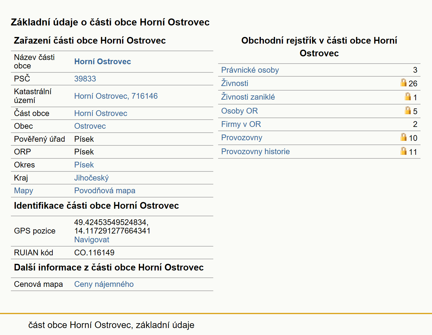This screenshot has height=335, width=432.
Task: Click the lock icon in Provozovny historie row
Action: pyautogui.click(x=403, y=151)
